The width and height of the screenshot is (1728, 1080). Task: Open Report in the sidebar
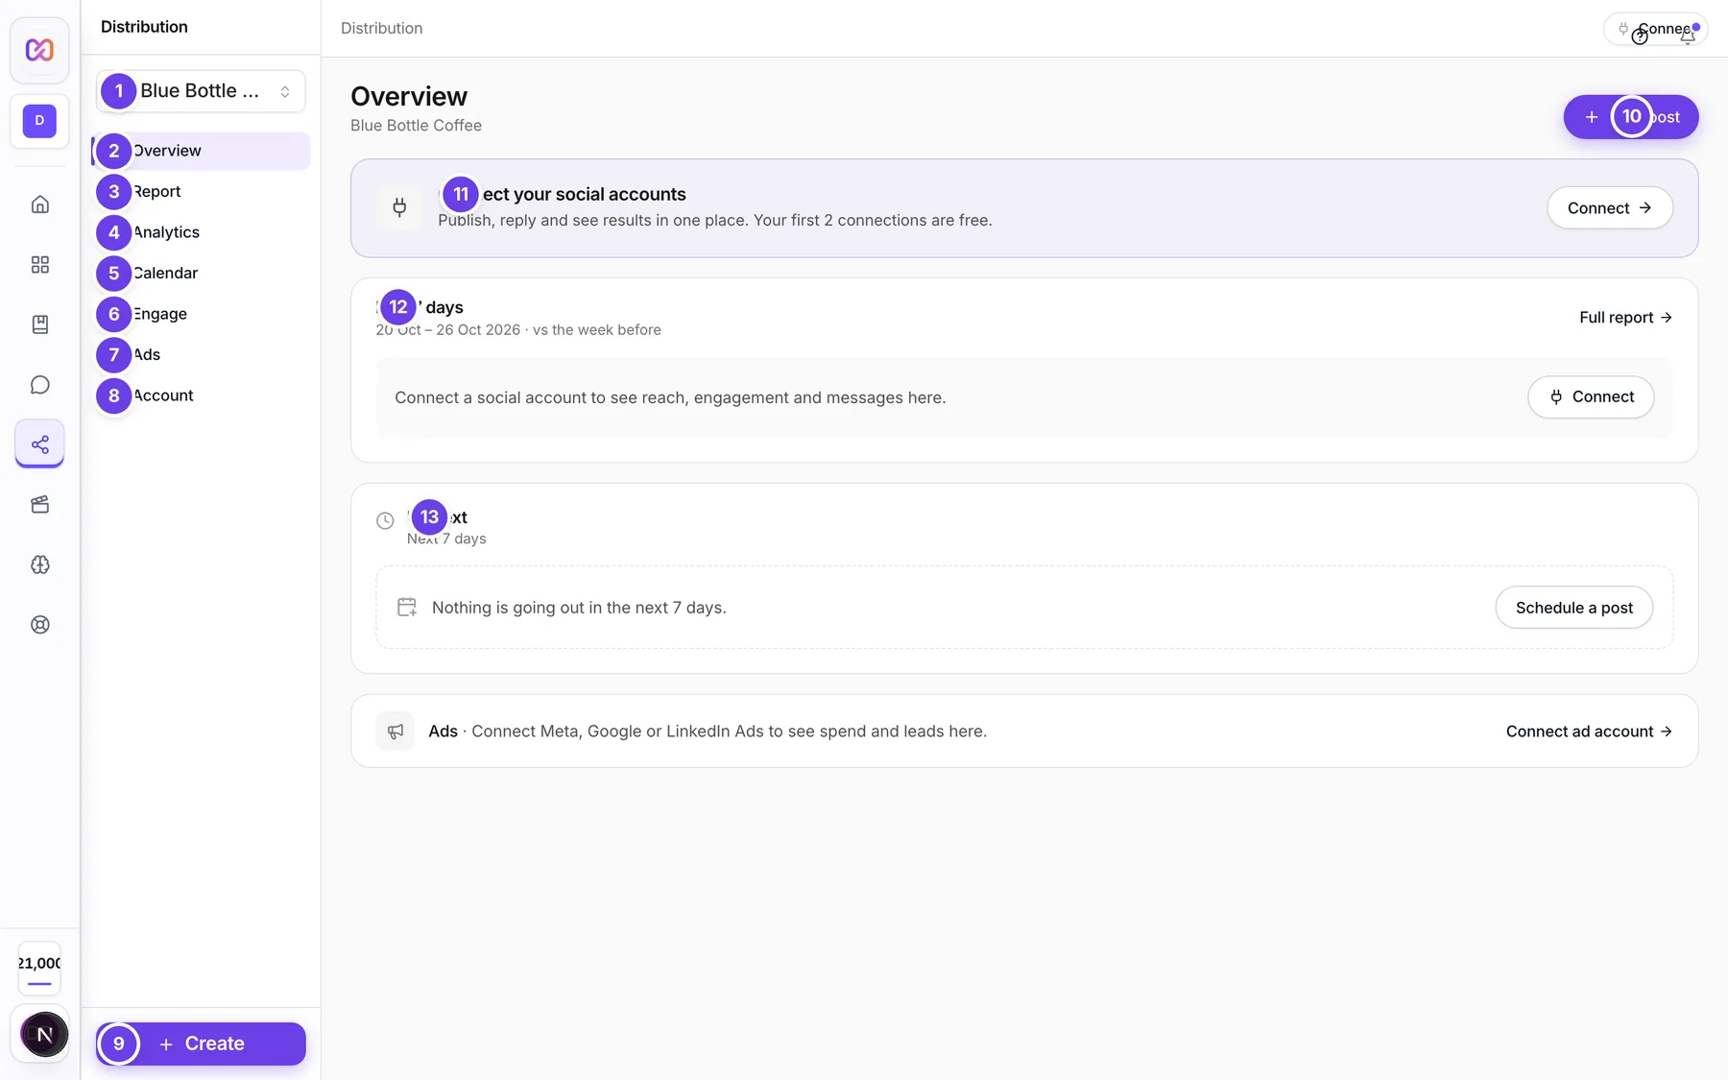202,192
